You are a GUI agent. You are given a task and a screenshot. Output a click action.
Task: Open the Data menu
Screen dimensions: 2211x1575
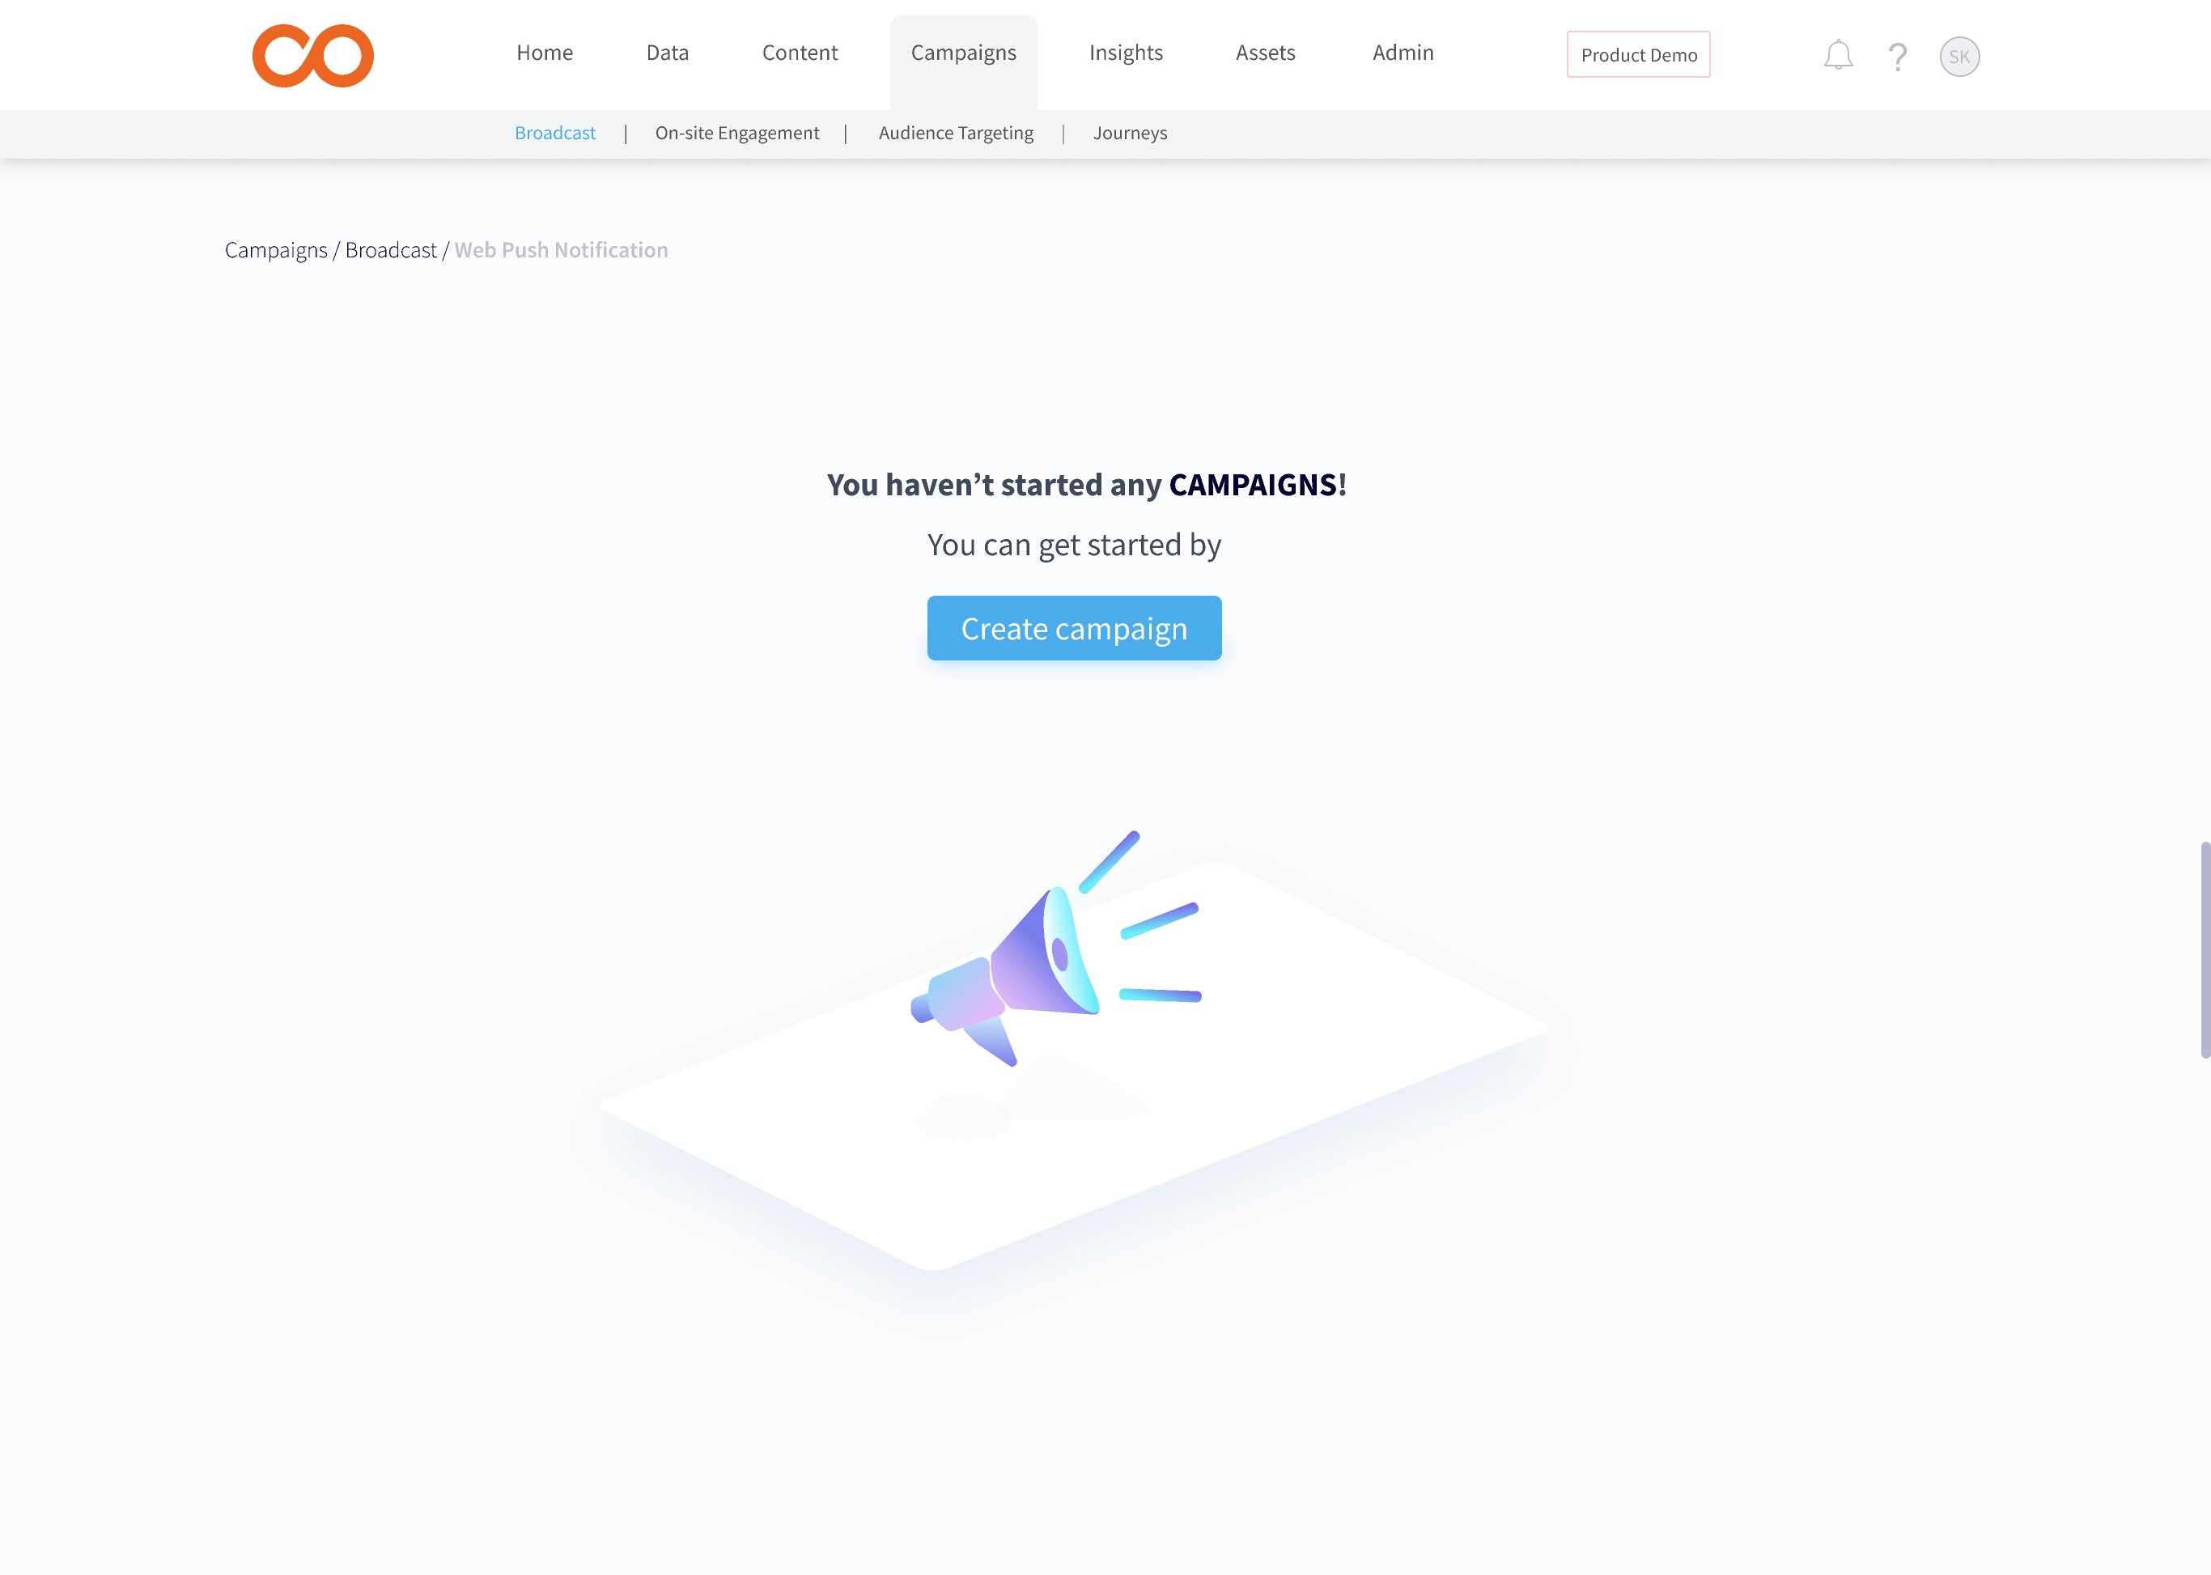667,53
